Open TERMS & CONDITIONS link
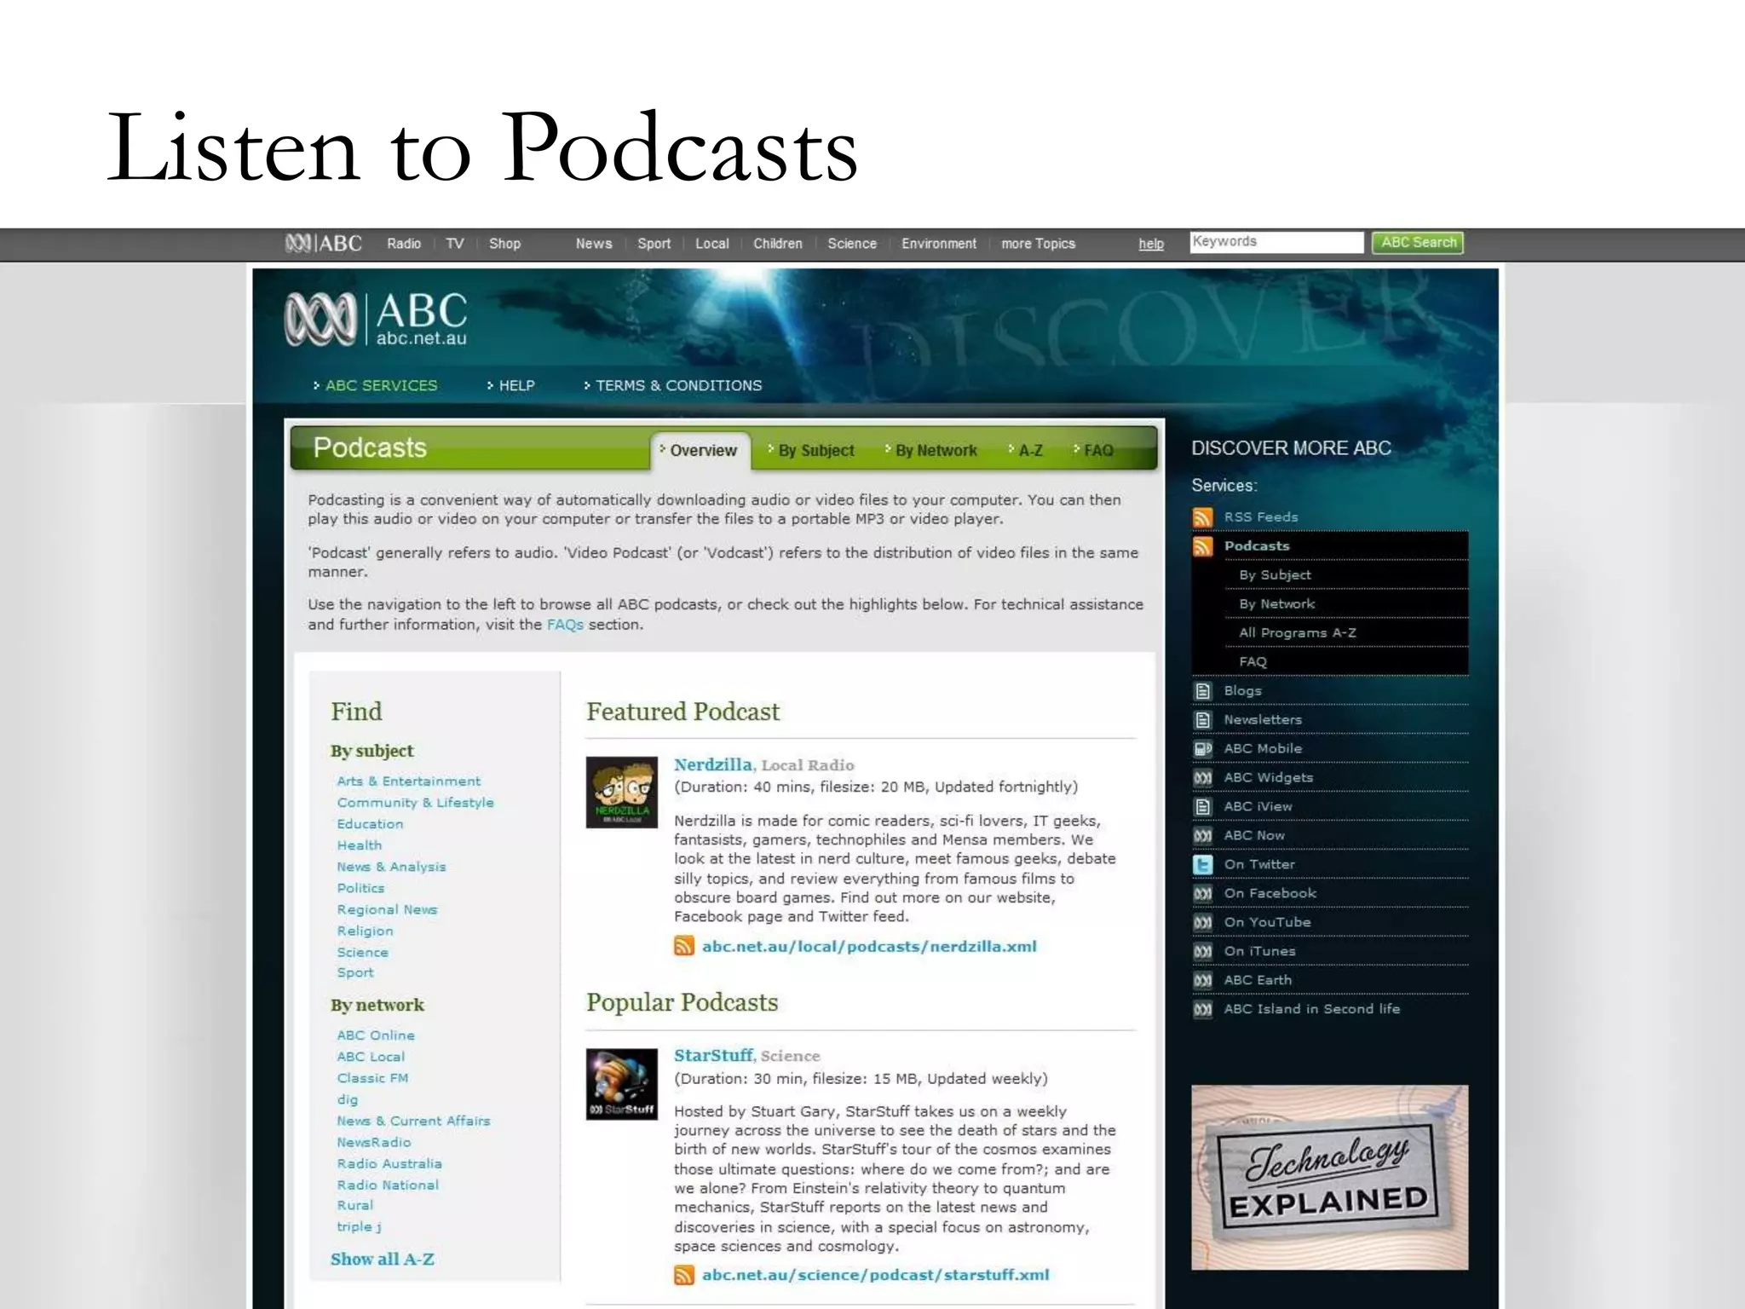Image resolution: width=1745 pixels, height=1309 pixels. click(679, 386)
